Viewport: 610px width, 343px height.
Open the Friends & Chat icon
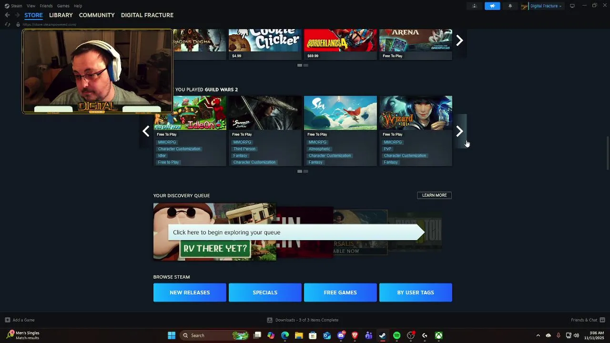(602, 320)
